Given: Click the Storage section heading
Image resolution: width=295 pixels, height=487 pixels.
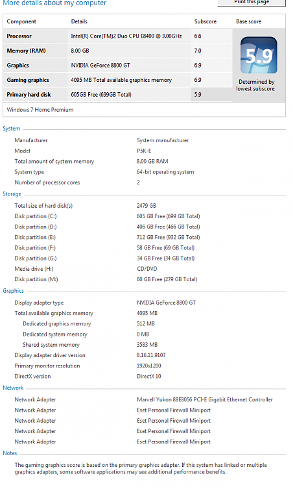Looking at the screenshot, I should (12, 194).
